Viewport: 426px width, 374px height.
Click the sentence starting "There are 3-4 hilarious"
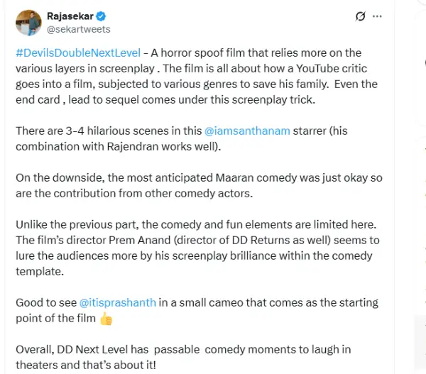tap(182, 138)
